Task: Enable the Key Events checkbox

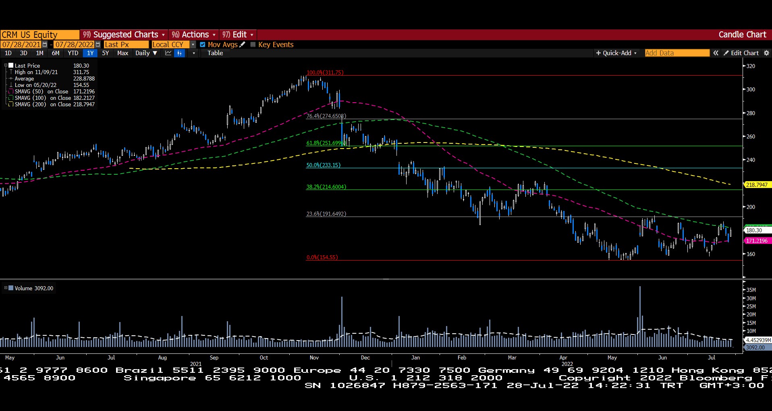Action: 253,45
